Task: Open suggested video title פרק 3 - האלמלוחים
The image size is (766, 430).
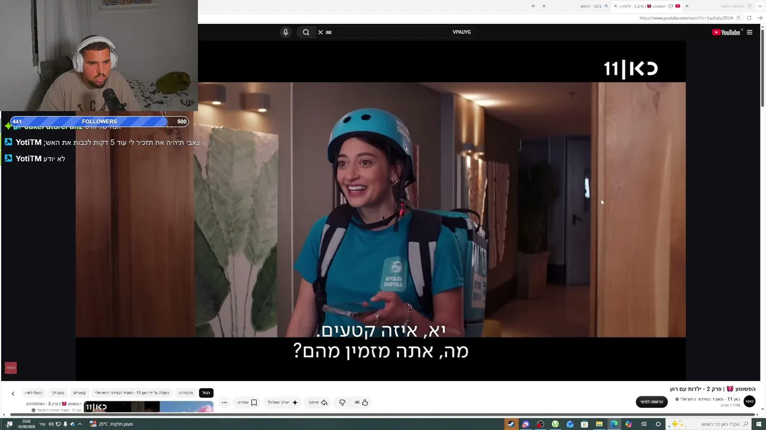Action: 53,404
